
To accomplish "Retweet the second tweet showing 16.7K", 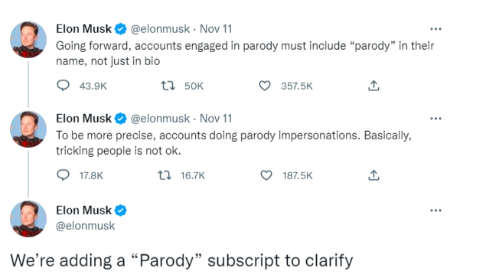I will click(x=165, y=175).
